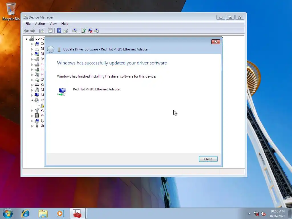This screenshot has width=292, height=219.
Task: Click the Update Driver Software toolbar icon
Action: [x=84, y=31]
